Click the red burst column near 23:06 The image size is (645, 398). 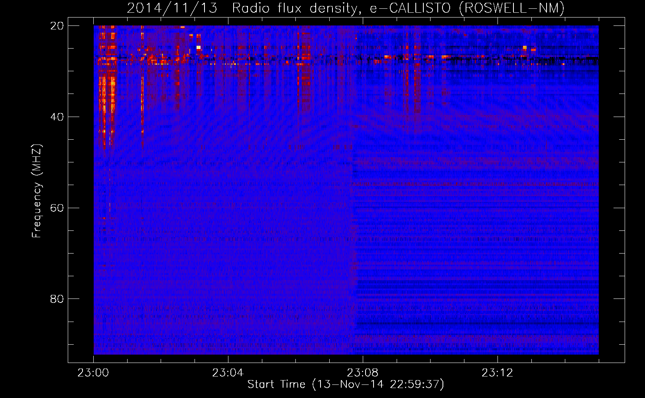306,72
